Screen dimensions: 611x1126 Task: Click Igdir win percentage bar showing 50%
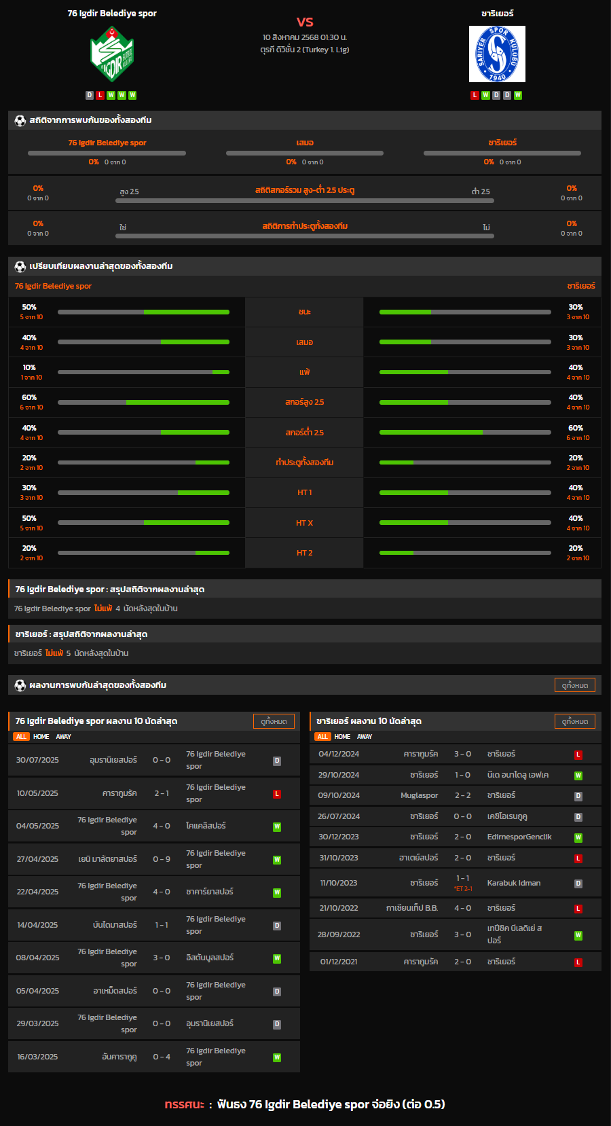point(143,312)
